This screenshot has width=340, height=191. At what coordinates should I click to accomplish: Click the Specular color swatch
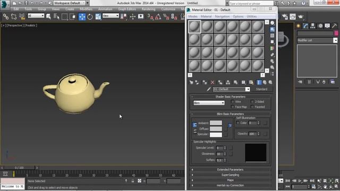(216, 134)
